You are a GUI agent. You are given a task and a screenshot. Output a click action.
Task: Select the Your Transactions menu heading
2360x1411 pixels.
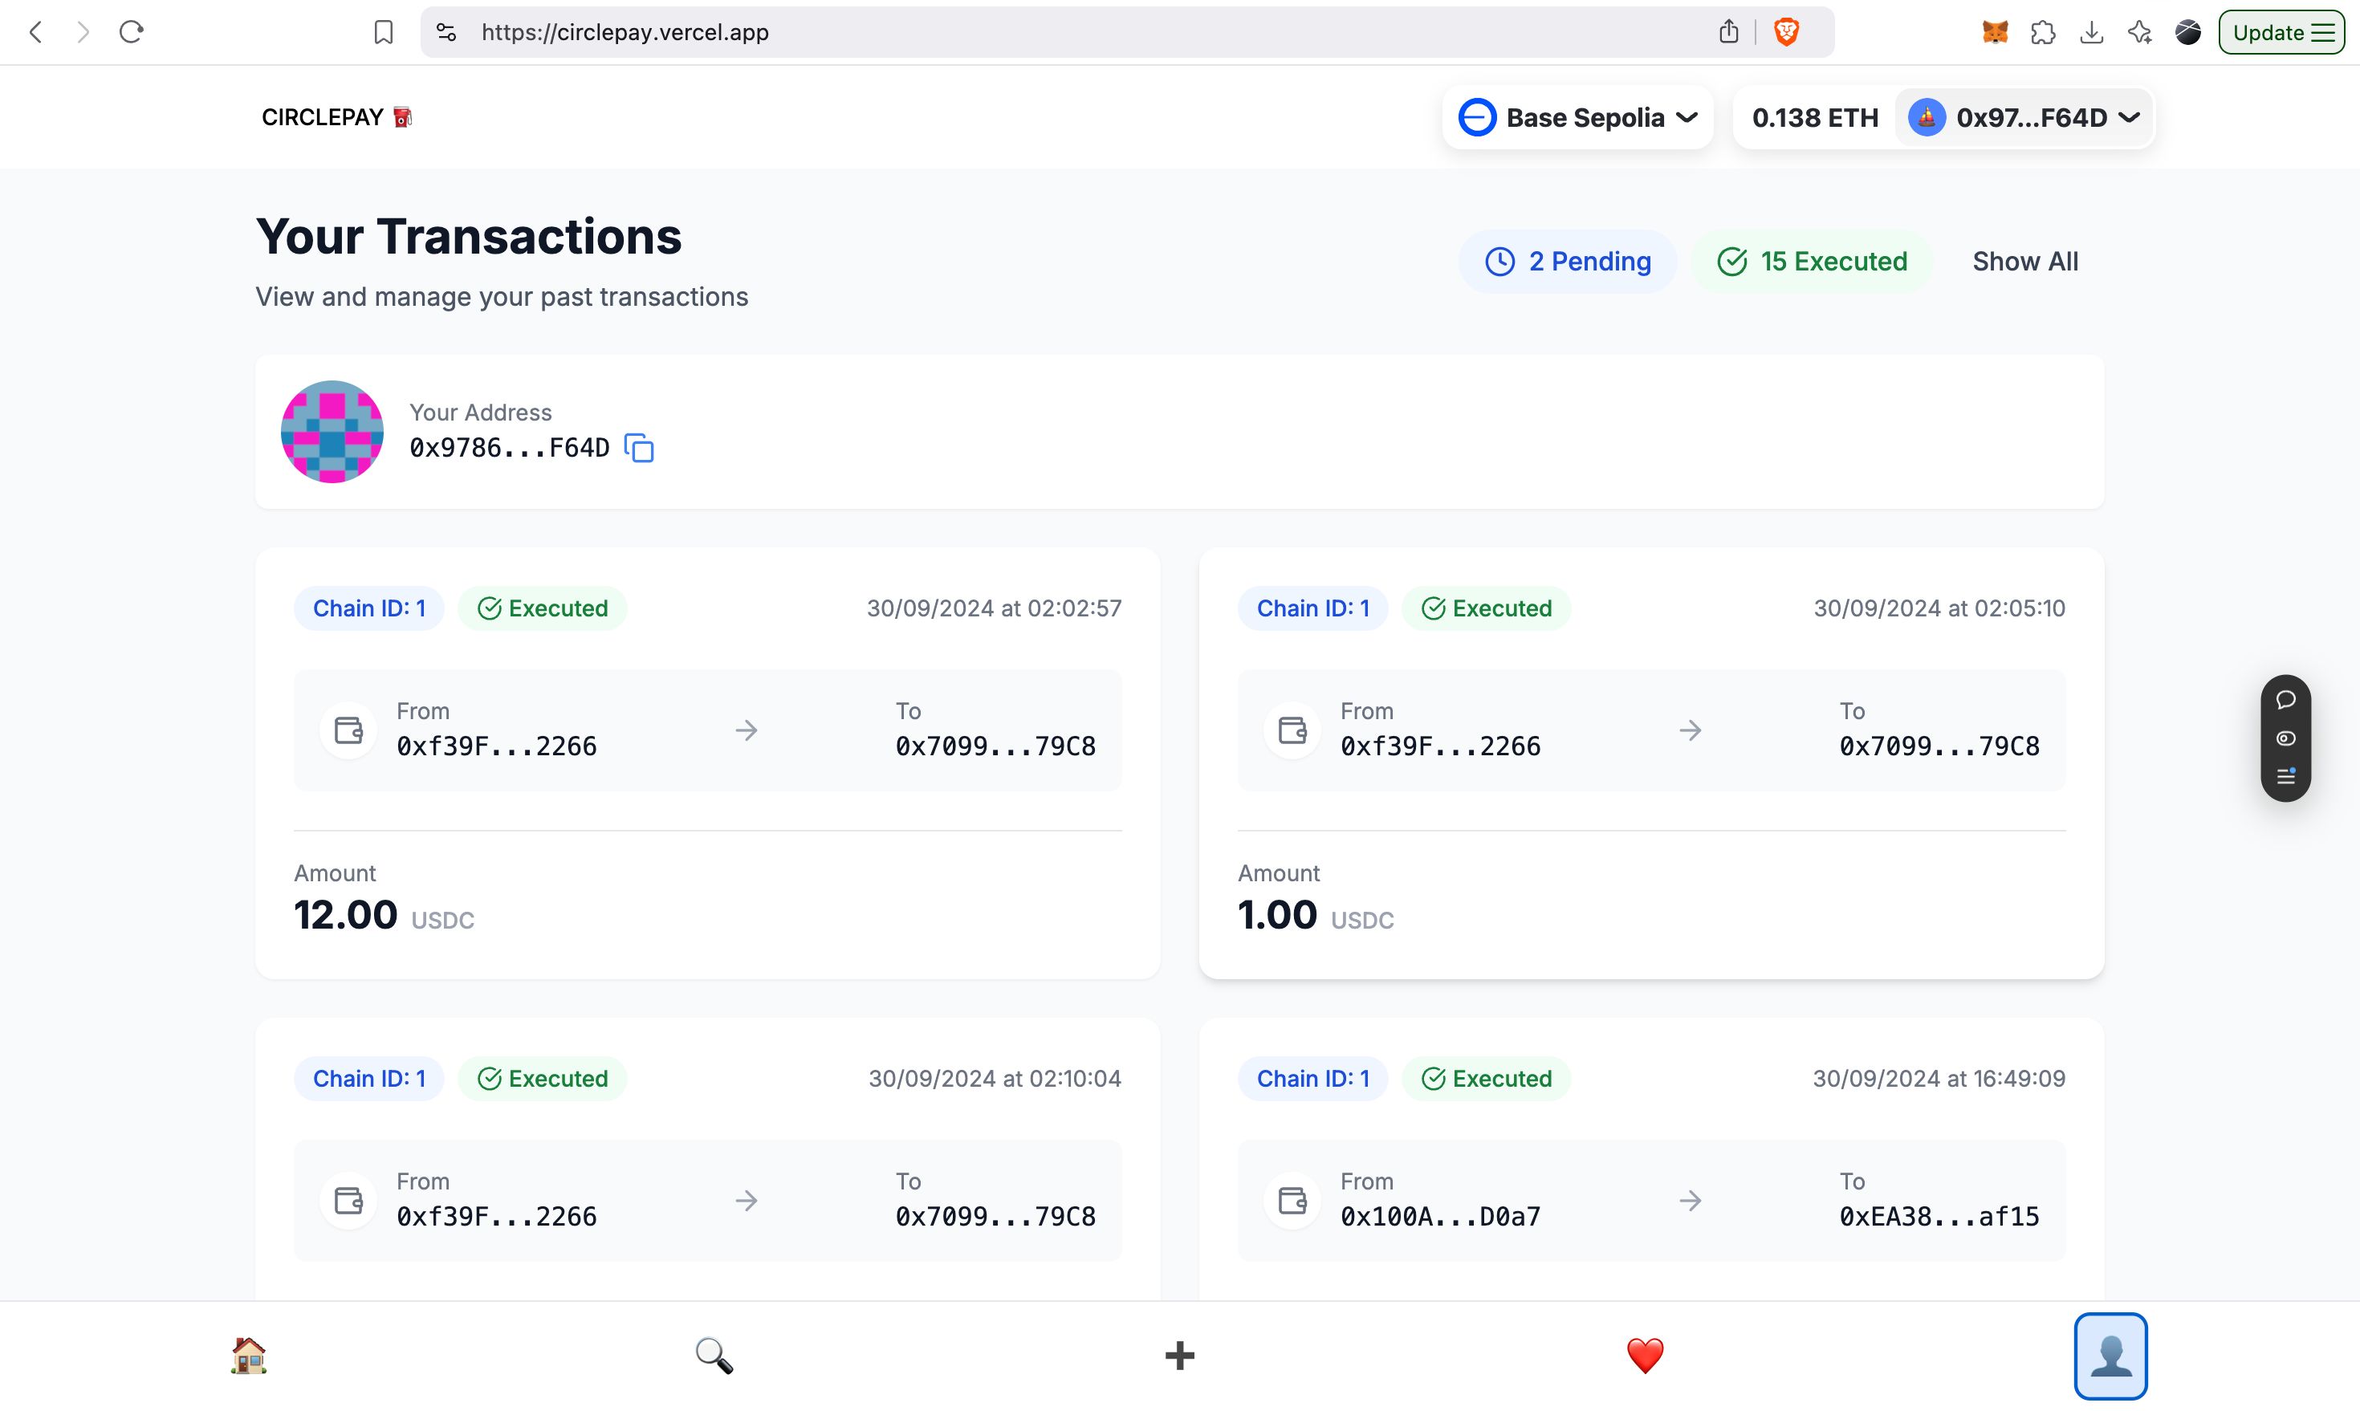pos(469,237)
